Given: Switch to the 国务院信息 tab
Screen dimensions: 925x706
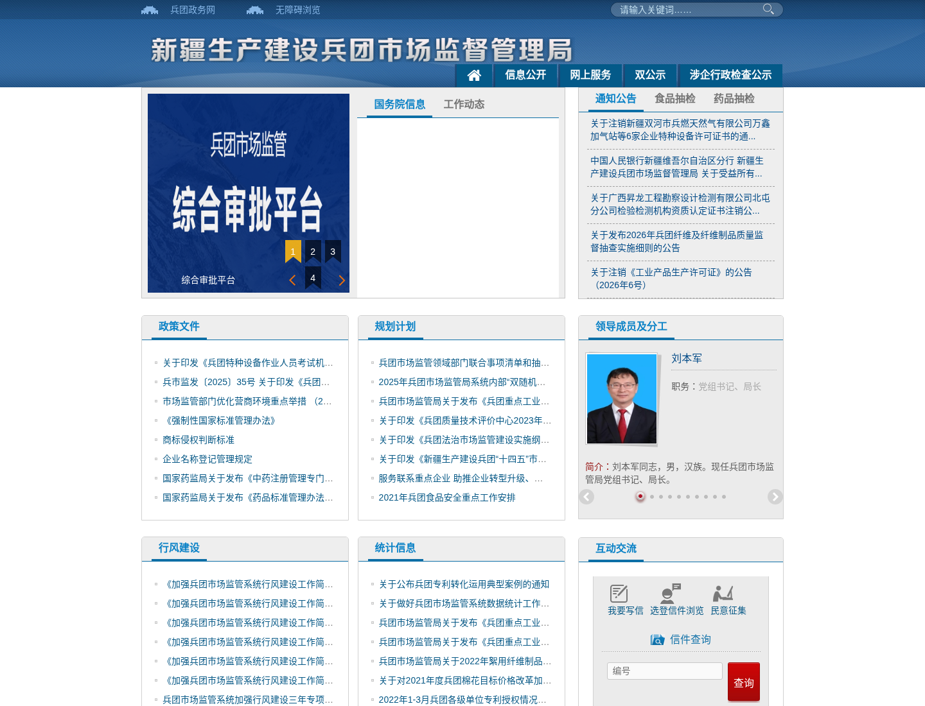Looking at the screenshot, I should pyautogui.click(x=400, y=105).
